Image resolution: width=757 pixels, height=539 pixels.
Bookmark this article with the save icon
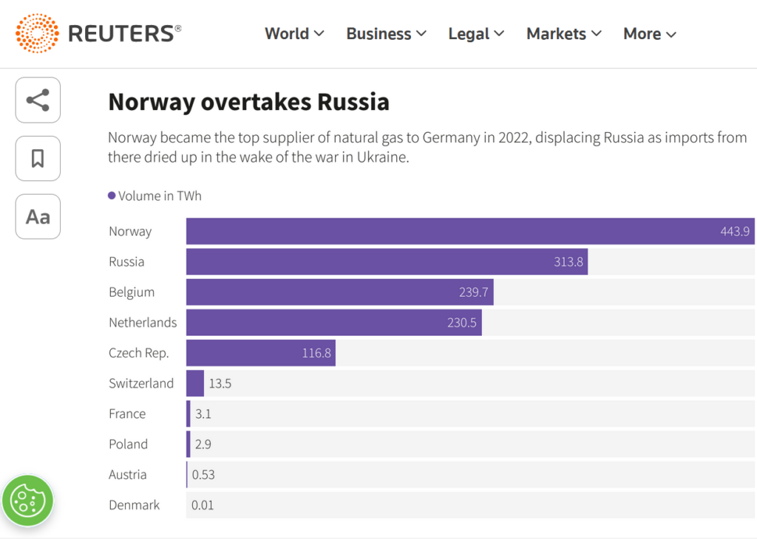point(38,158)
